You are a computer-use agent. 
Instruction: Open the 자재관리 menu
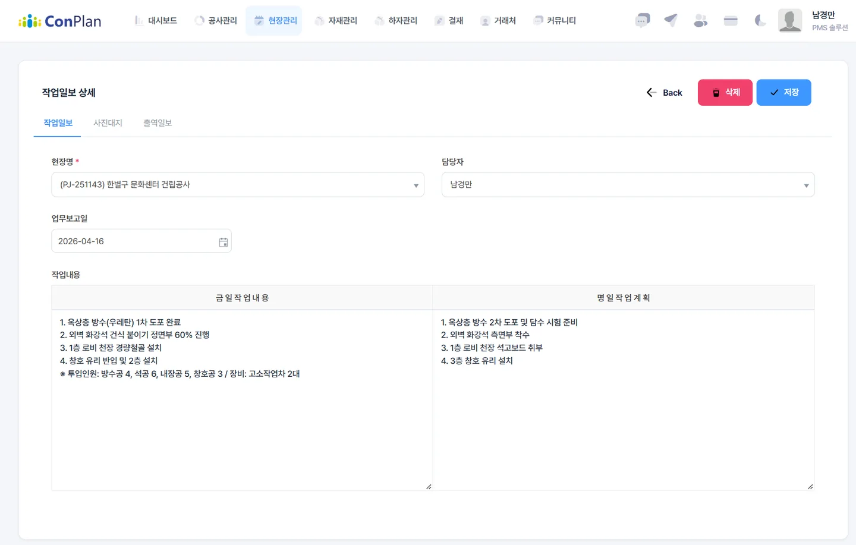336,21
